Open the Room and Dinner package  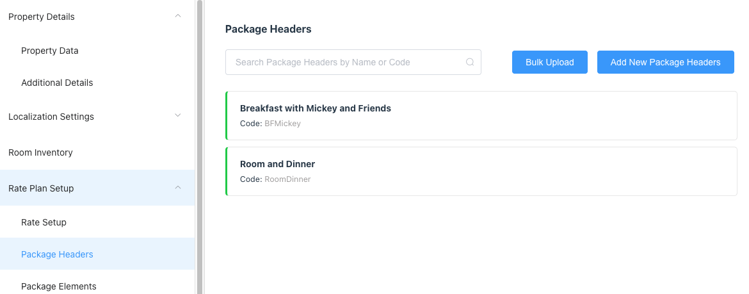click(278, 164)
